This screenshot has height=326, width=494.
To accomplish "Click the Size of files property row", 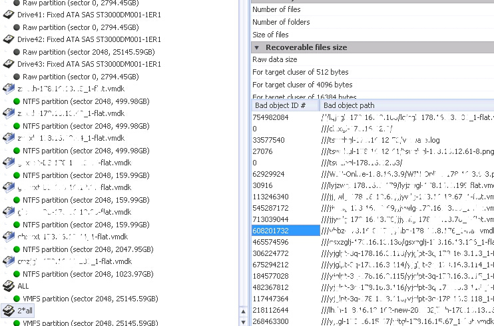I will pyautogui.click(x=270, y=35).
